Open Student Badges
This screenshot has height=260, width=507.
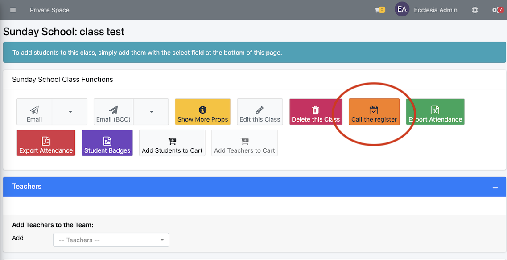point(107,143)
